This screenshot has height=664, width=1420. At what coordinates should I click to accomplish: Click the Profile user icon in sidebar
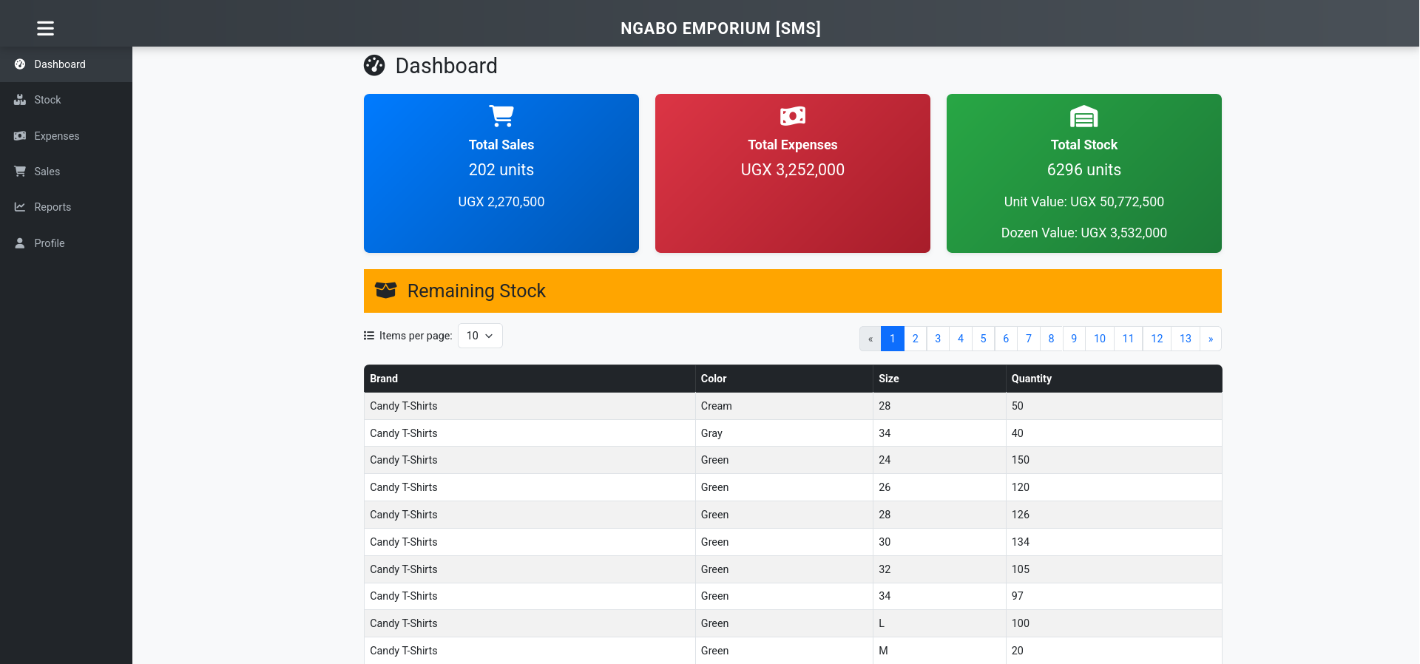pyautogui.click(x=20, y=243)
